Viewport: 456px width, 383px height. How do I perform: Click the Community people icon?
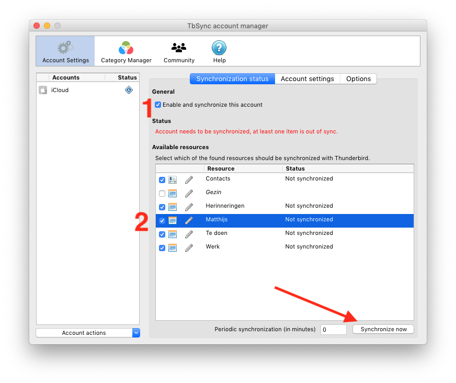click(x=179, y=48)
